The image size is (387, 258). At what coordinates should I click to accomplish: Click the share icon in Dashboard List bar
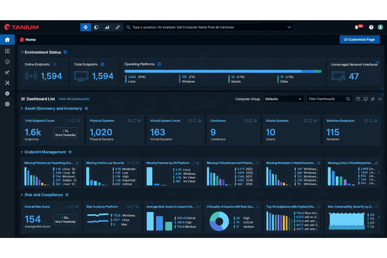point(373,99)
